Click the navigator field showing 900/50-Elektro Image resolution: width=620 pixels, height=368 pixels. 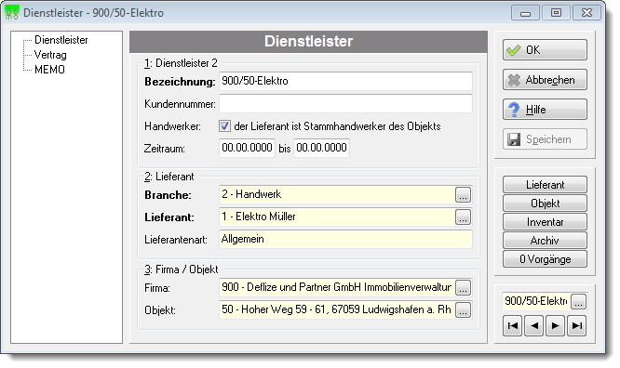click(536, 301)
